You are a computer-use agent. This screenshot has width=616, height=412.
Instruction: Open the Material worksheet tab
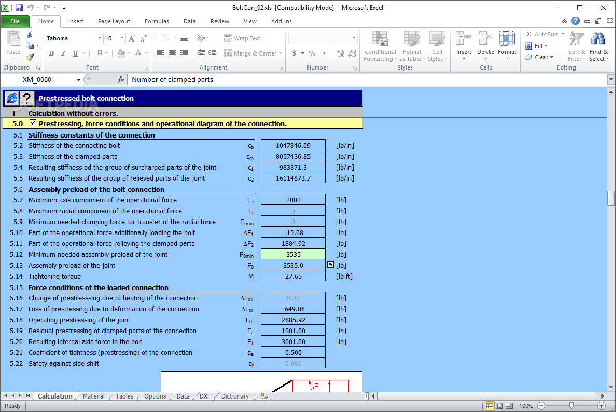[x=93, y=396]
